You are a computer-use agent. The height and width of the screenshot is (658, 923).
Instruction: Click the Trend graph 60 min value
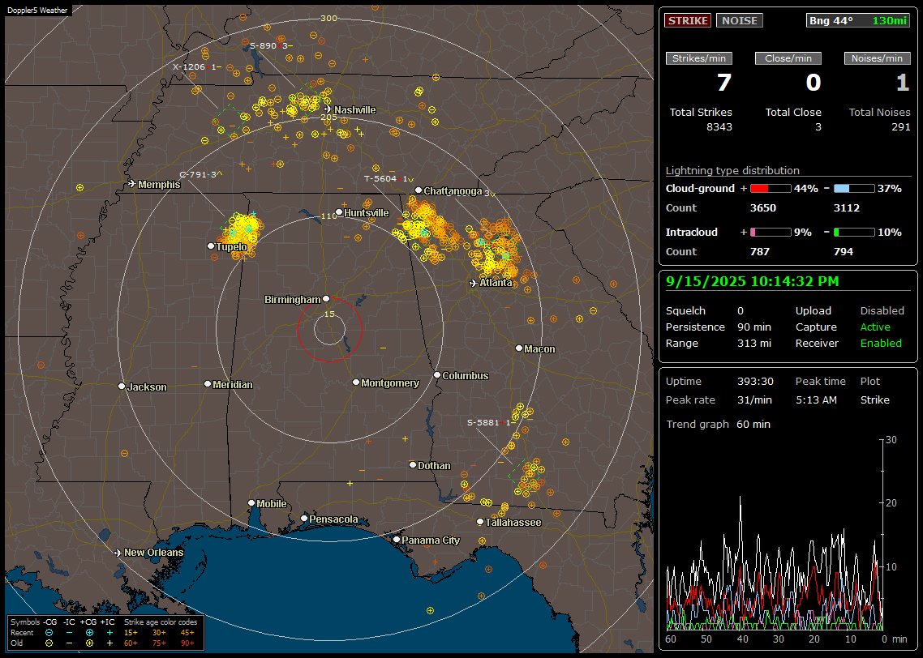pos(753,425)
